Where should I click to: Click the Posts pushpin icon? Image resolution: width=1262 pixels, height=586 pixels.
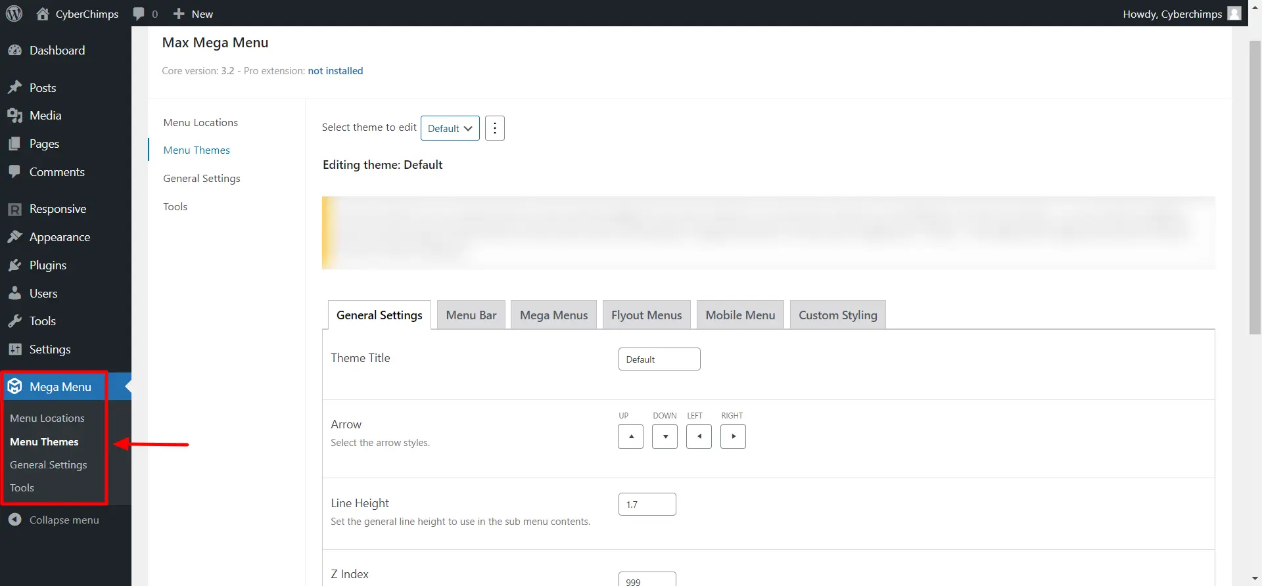click(14, 87)
